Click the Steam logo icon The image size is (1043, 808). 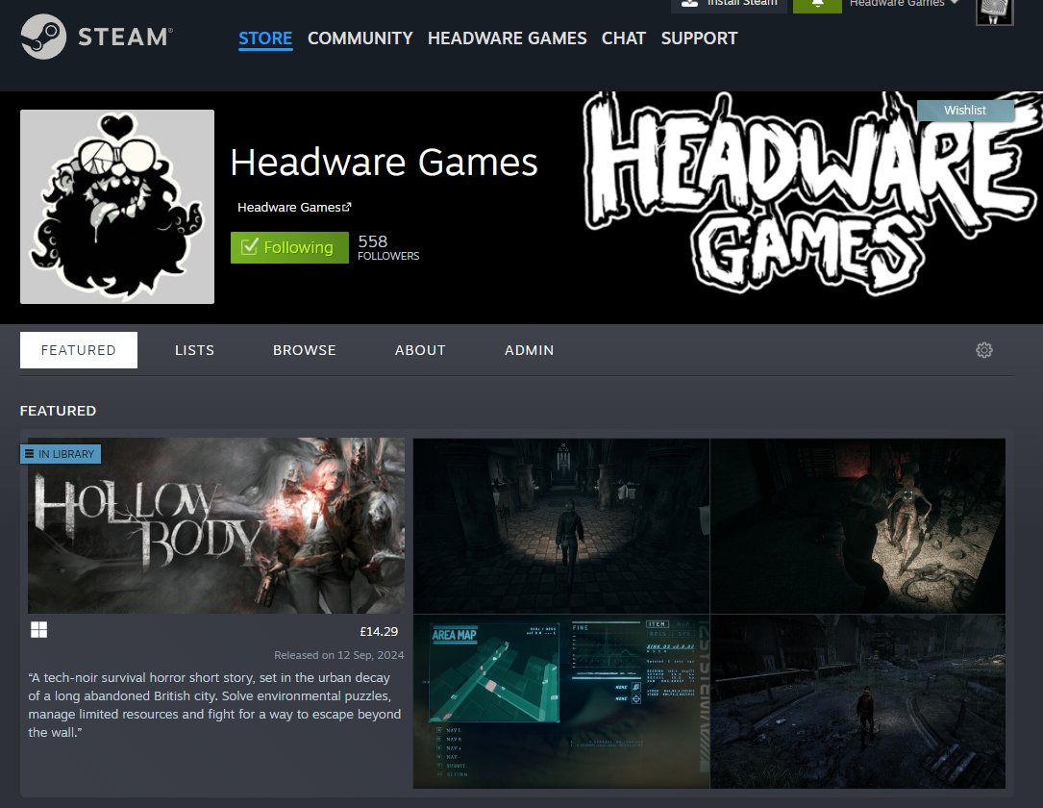pyautogui.click(x=43, y=37)
